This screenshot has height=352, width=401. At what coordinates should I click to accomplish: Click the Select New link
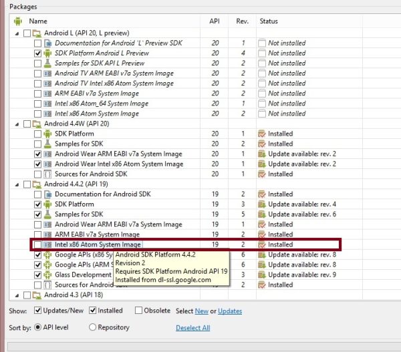pyautogui.click(x=201, y=311)
